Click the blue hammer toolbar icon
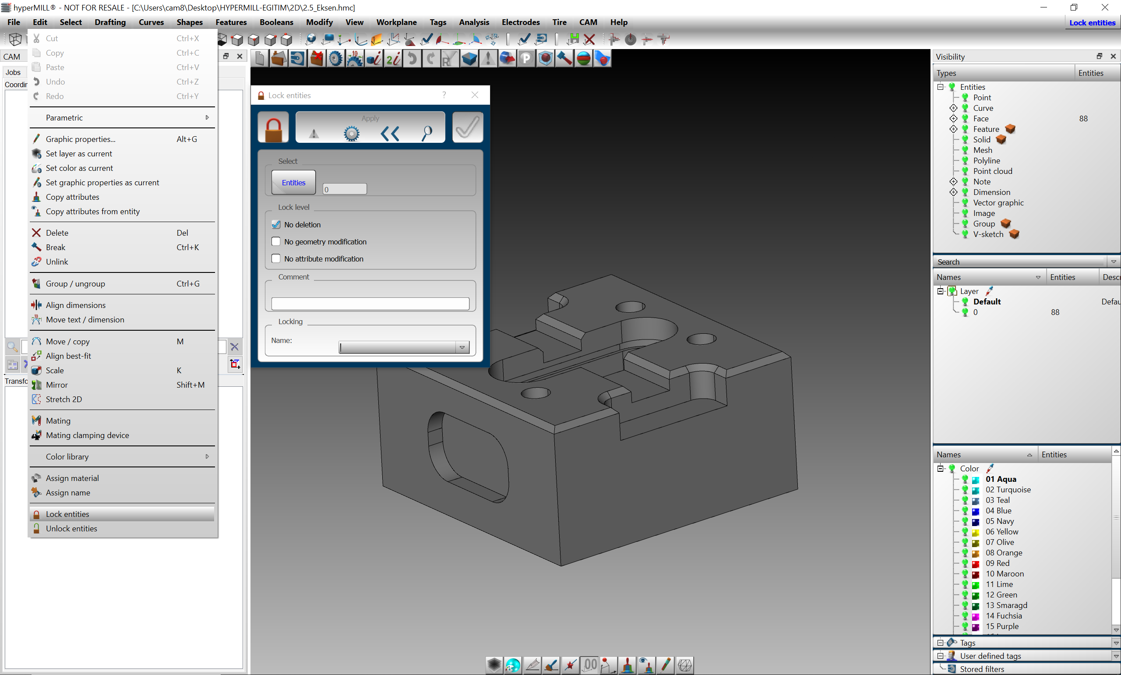1121x675 pixels. click(564, 59)
